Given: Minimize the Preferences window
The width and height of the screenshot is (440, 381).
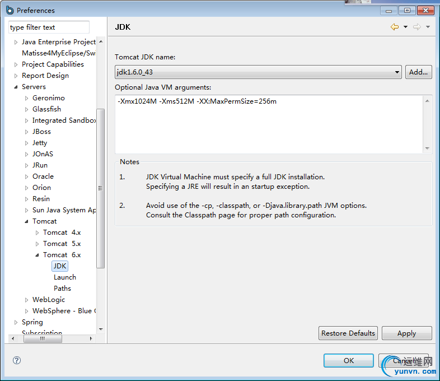Looking at the screenshot, I should [x=388, y=11].
